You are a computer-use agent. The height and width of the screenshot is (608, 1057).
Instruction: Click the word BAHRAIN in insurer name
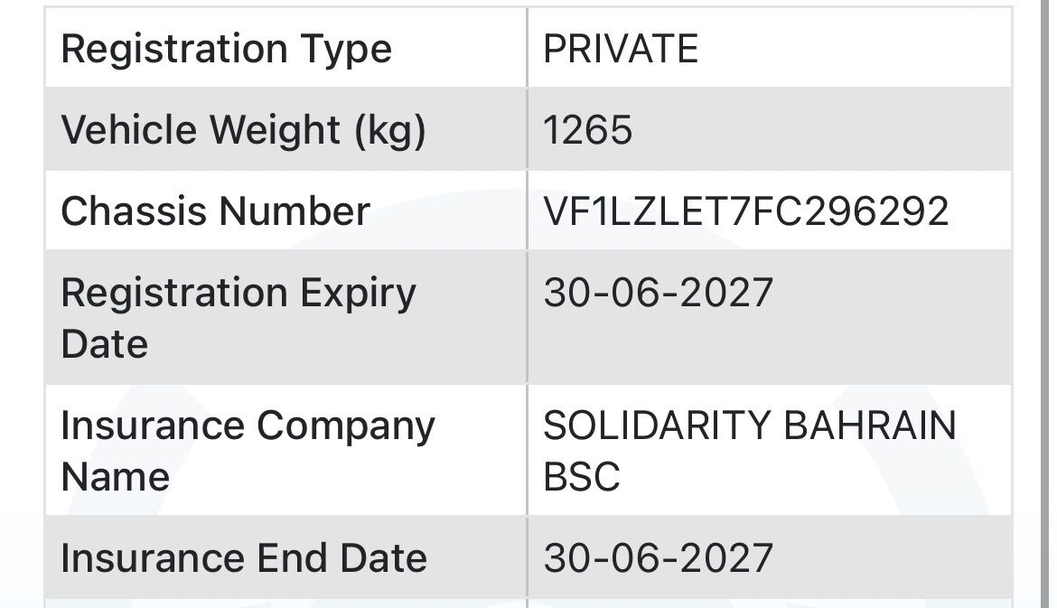[870, 426]
